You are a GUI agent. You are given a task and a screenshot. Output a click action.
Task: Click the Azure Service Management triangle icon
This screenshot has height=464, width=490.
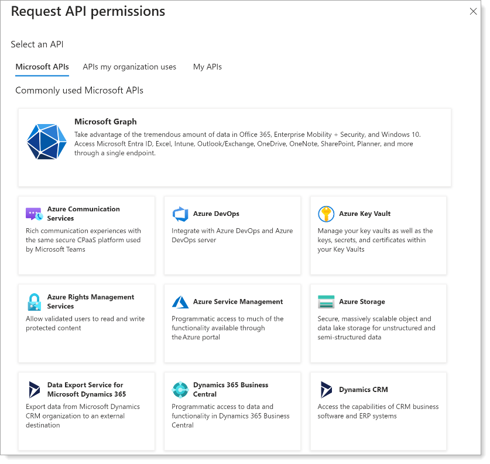[180, 302]
